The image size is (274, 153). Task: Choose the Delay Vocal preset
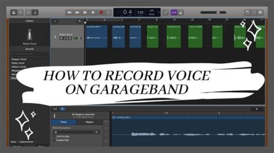[x=18, y=63]
